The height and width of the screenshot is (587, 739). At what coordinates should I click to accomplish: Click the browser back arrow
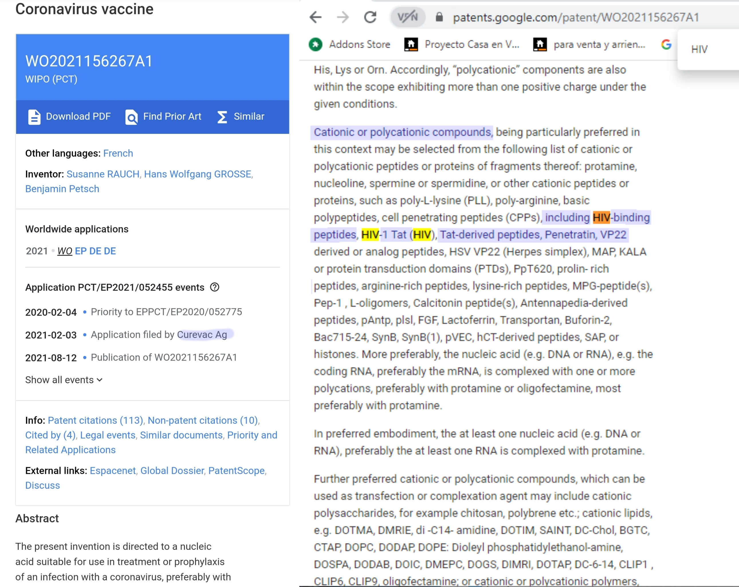[x=315, y=17]
